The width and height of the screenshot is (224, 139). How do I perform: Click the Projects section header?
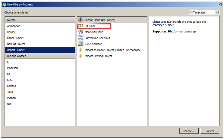(40, 20)
